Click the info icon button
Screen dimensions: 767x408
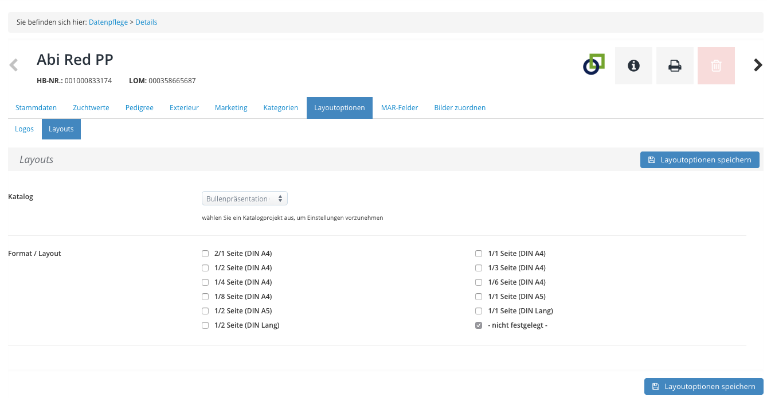pyautogui.click(x=633, y=66)
